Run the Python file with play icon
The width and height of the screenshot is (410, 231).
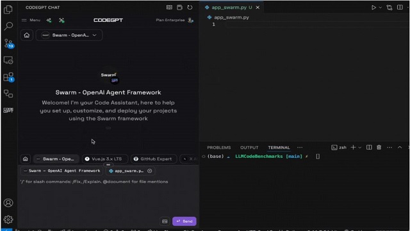tap(373, 8)
